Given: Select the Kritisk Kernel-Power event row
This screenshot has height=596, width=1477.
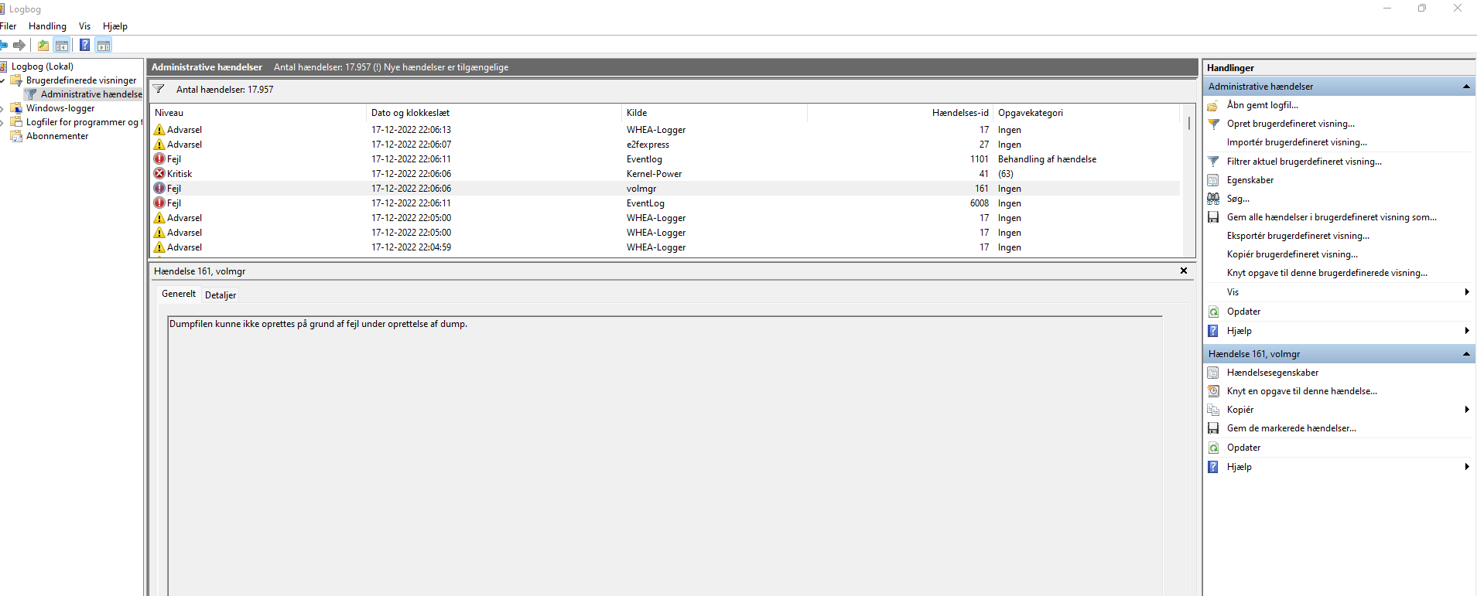Looking at the screenshot, I should point(666,174).
